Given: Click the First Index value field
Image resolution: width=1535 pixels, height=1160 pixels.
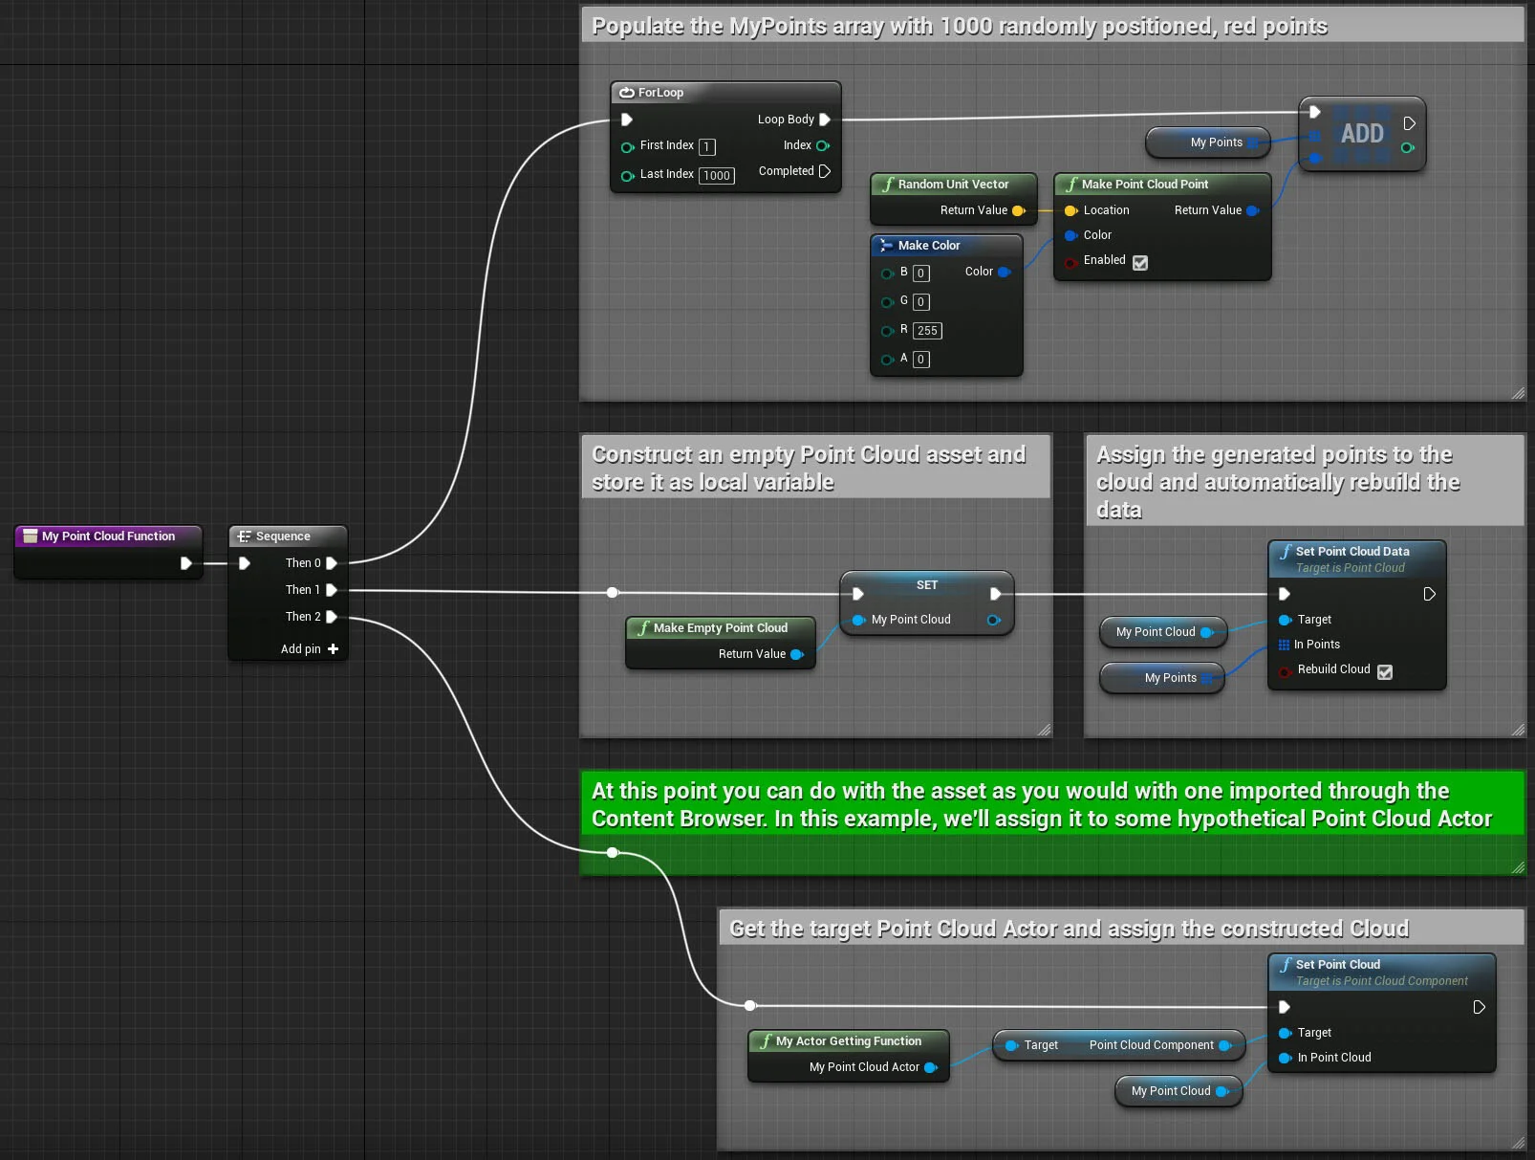Looking at the screenshot, I should pos(707,147).
